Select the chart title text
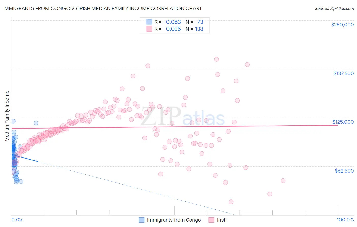 tap(102, 8)
